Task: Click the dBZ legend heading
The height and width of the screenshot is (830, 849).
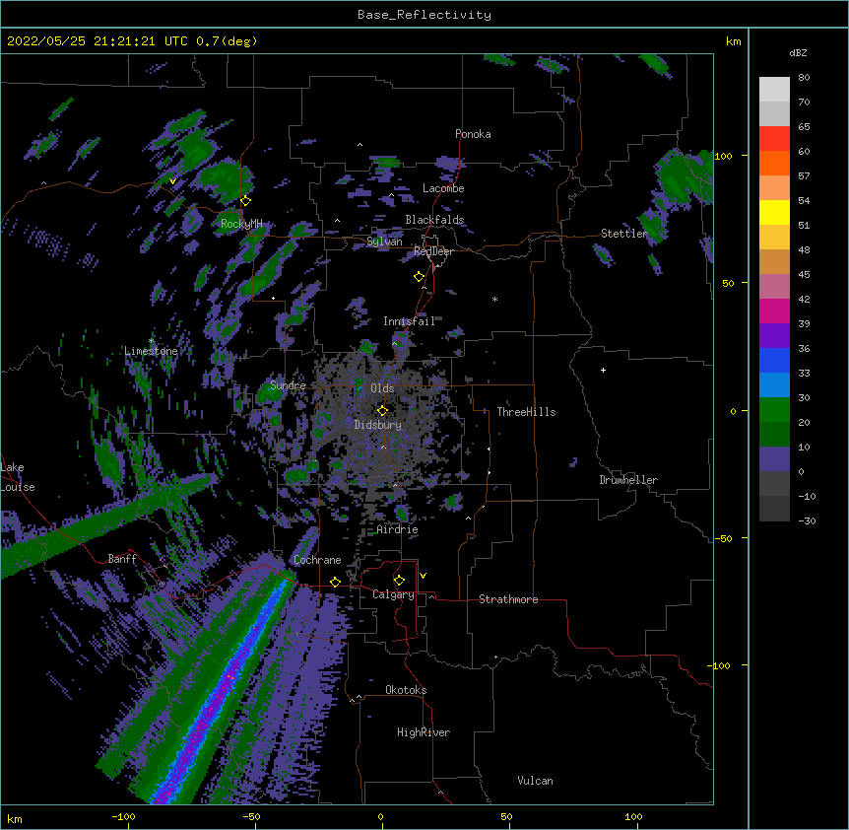Action: 798,52
